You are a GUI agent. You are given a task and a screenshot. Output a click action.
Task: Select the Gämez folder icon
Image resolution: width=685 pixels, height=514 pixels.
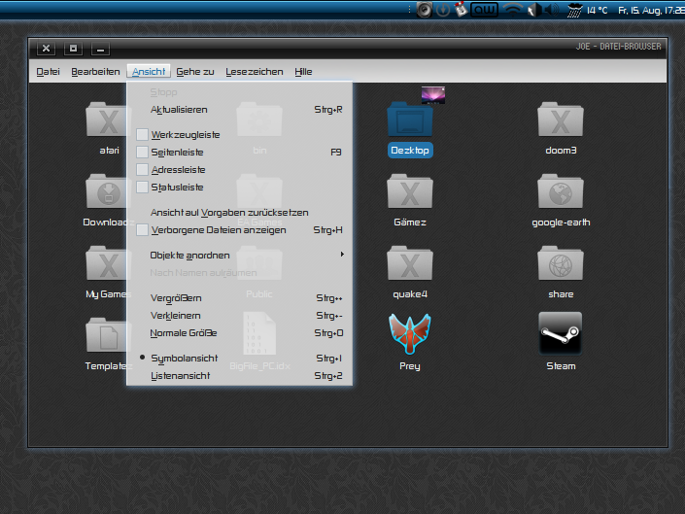click(x=410, y=191)
